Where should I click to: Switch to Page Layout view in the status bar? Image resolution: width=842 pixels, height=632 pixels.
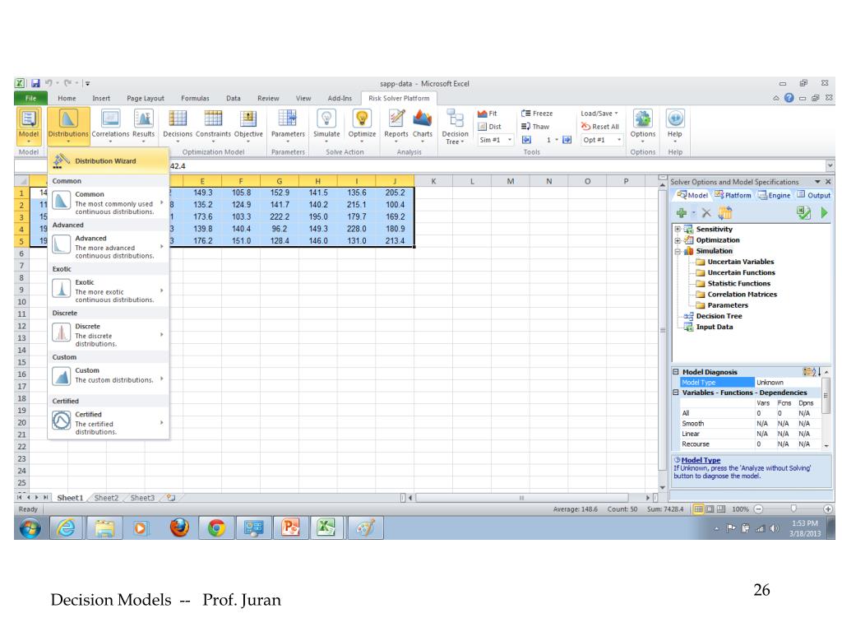(x=710, y=509)
